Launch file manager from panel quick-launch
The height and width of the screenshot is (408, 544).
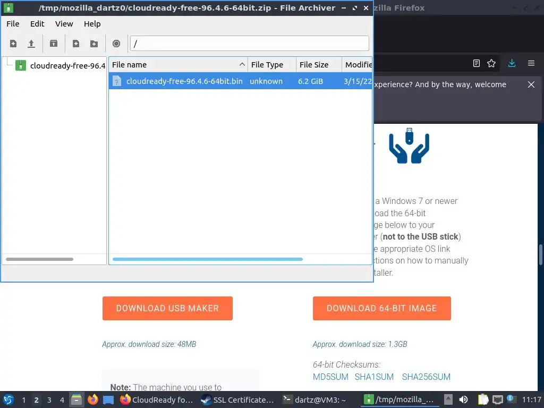click(x=76, y=399)
